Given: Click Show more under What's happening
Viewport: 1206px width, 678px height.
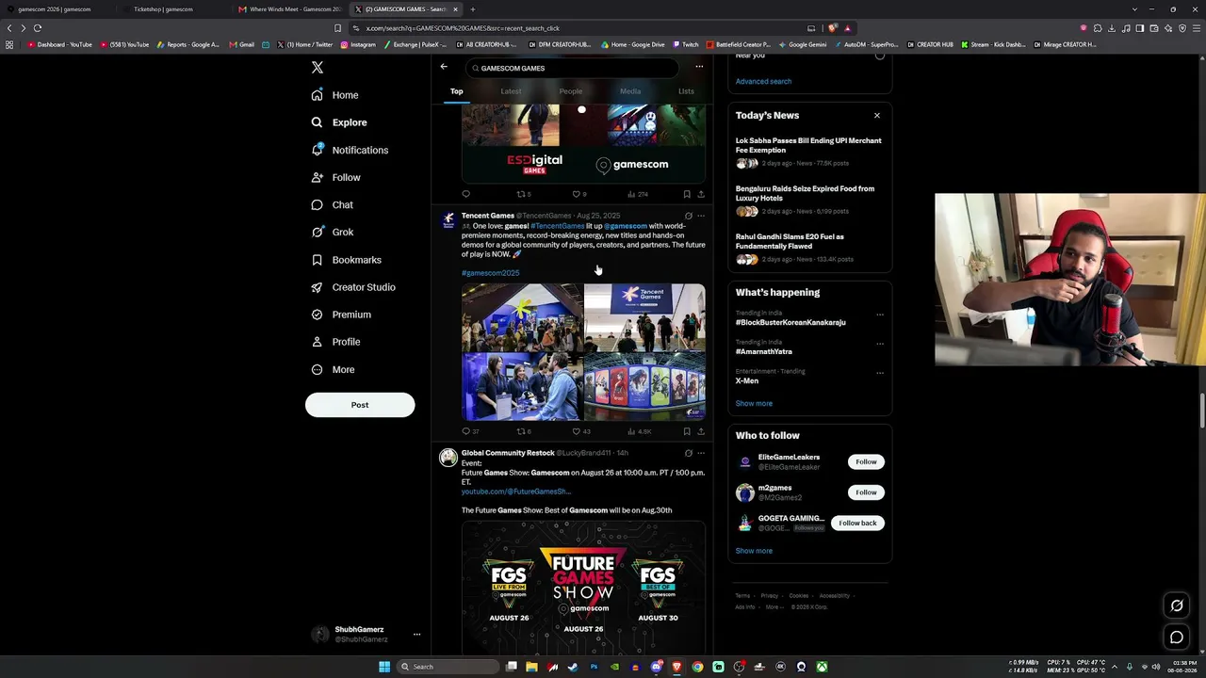Looking at the screenshot, I should [x=754, y=403].
